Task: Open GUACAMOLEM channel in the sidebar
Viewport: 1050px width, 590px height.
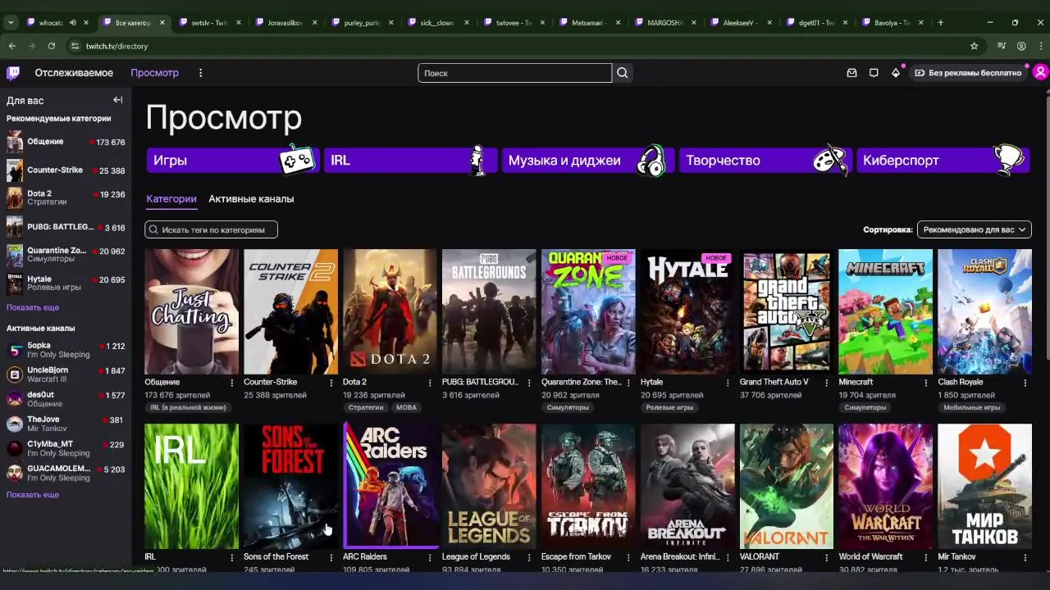Action: tap(66, 473)
